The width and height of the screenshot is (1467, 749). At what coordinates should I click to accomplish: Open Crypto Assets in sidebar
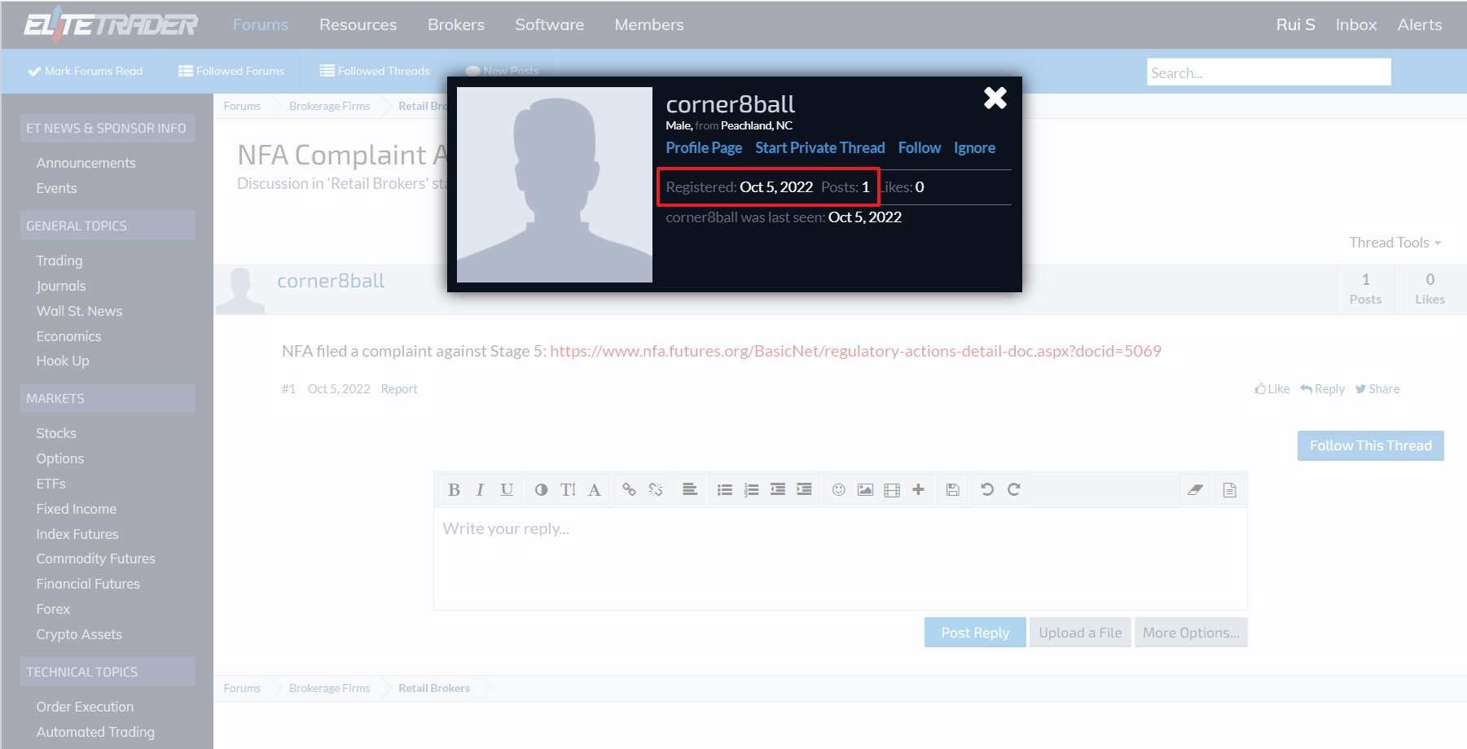coord(79,634)
